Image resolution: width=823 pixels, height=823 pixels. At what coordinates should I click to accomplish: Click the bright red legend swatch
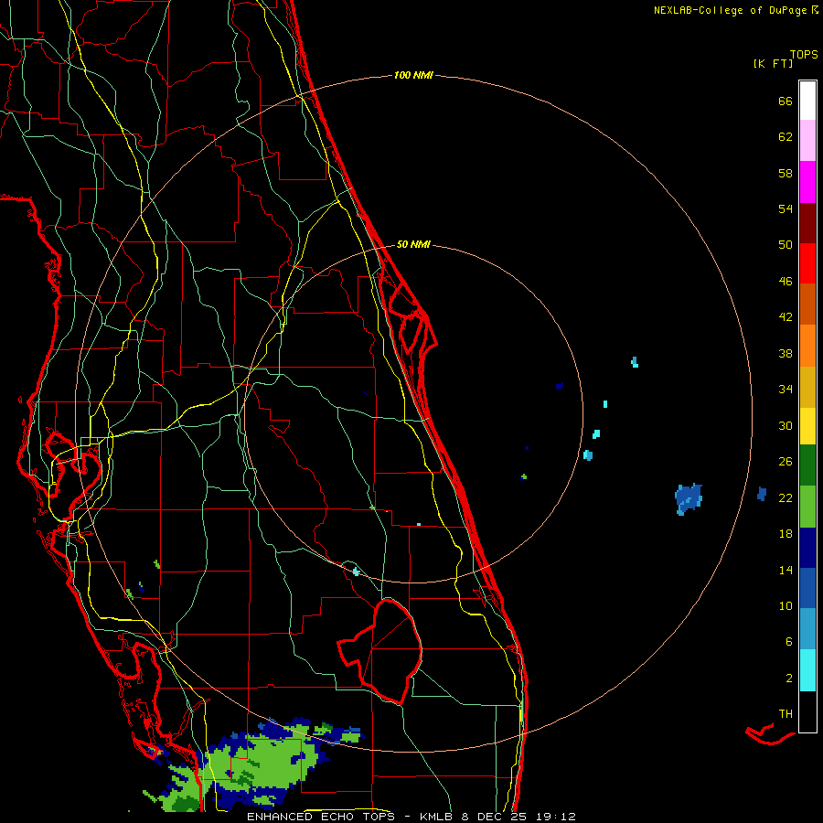click(807, 263)
